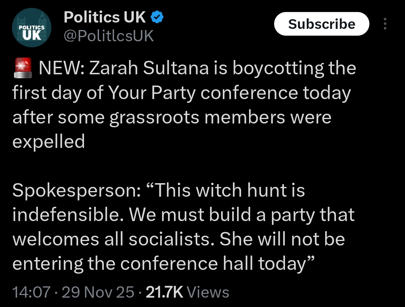
Task: Open the Politics UK display name
Action: tap(105, 17)
